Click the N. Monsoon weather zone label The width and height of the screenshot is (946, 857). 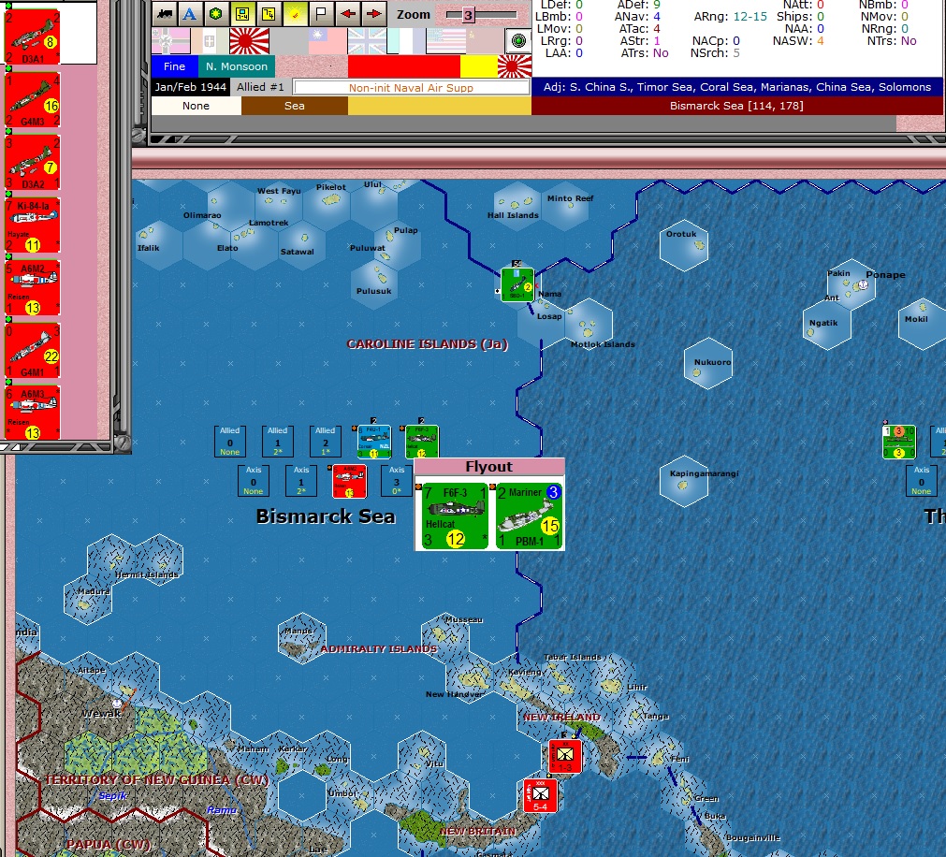point(237,66)
